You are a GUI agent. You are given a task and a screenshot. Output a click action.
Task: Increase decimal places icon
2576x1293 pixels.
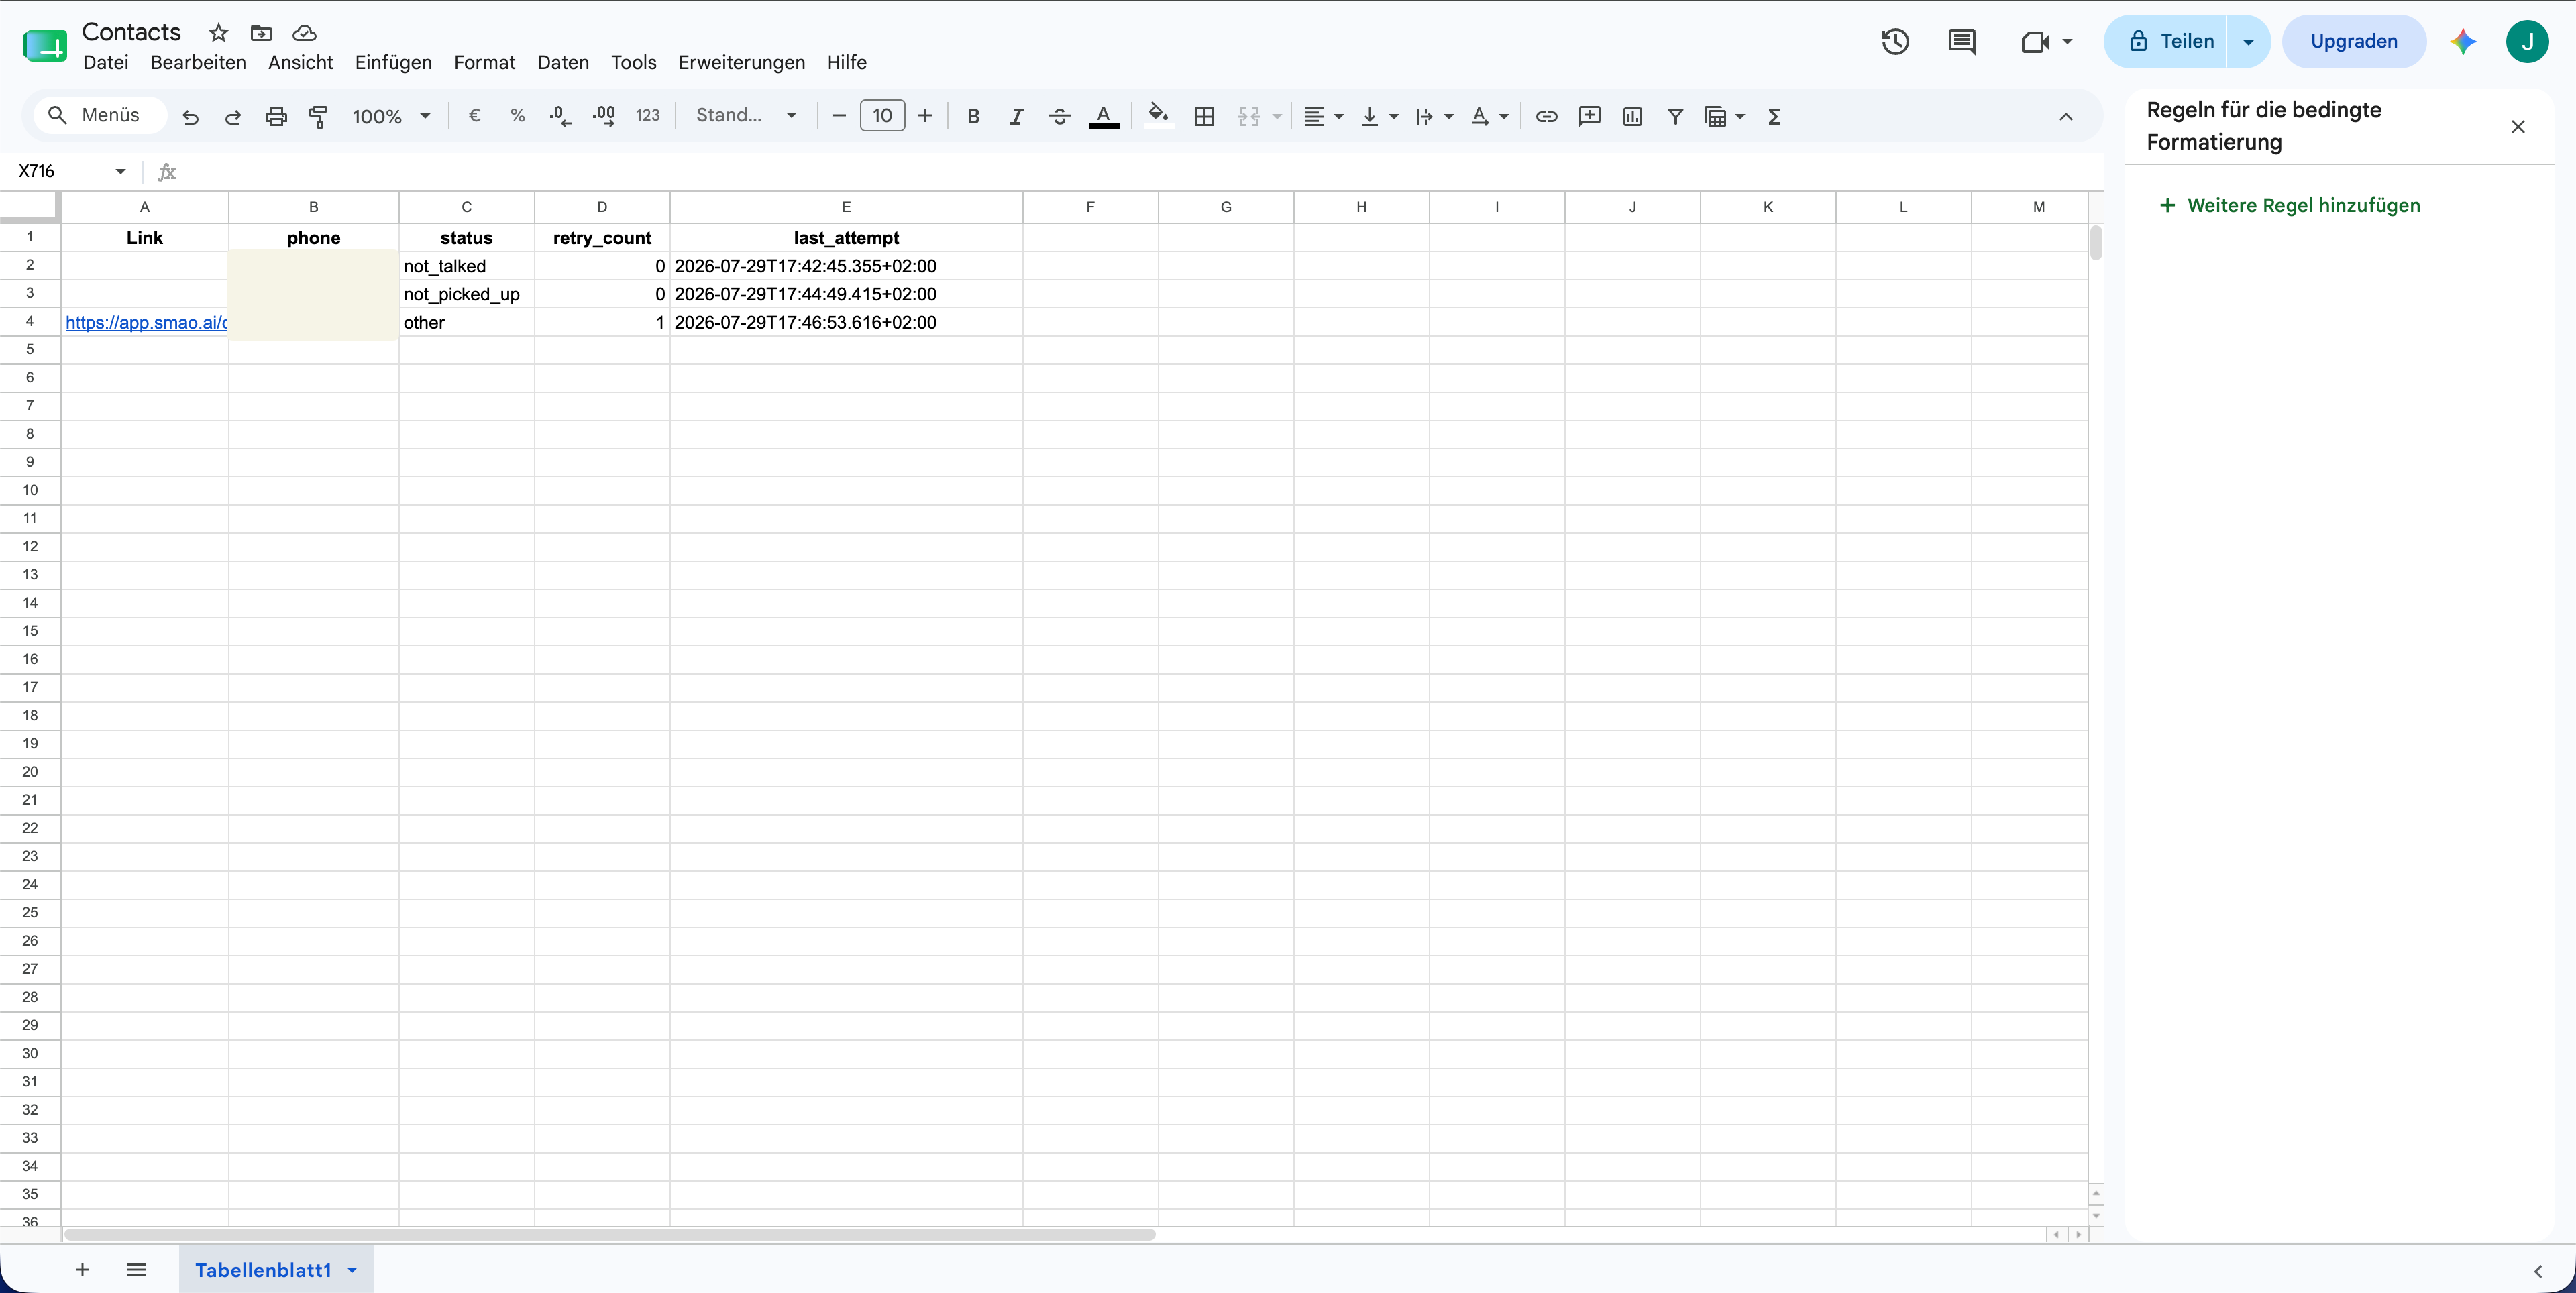coord(604,116)
